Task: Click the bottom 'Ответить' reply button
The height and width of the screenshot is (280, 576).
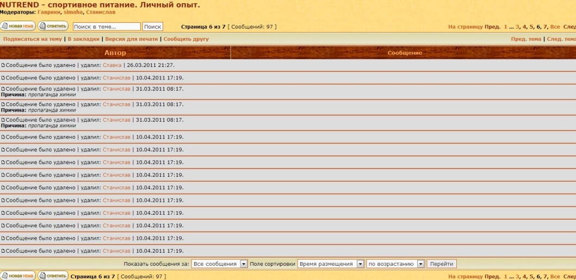Action: pos(53,276)
